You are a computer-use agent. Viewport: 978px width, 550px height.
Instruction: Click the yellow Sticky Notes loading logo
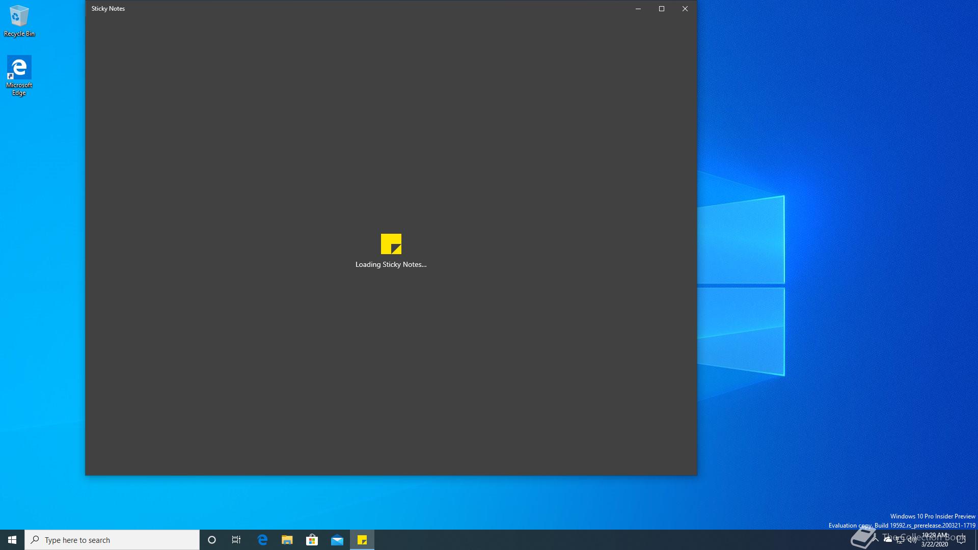pos(391,244)
